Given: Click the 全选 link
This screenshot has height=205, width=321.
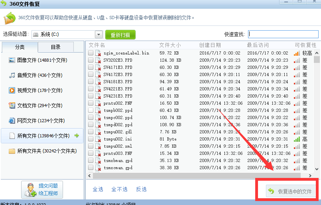Looking at the screenshot, I should [98, 189].
